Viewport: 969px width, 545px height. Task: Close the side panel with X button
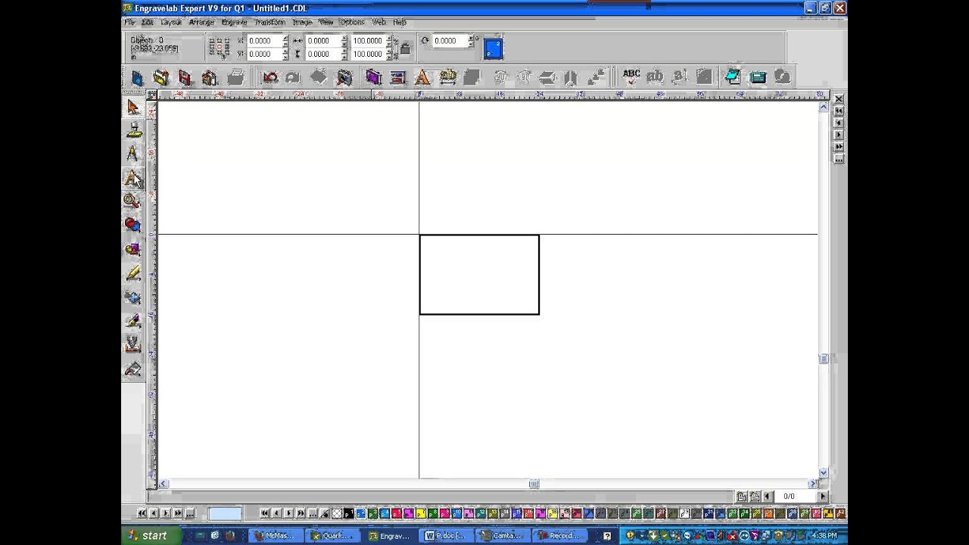[x=839, y=99]
